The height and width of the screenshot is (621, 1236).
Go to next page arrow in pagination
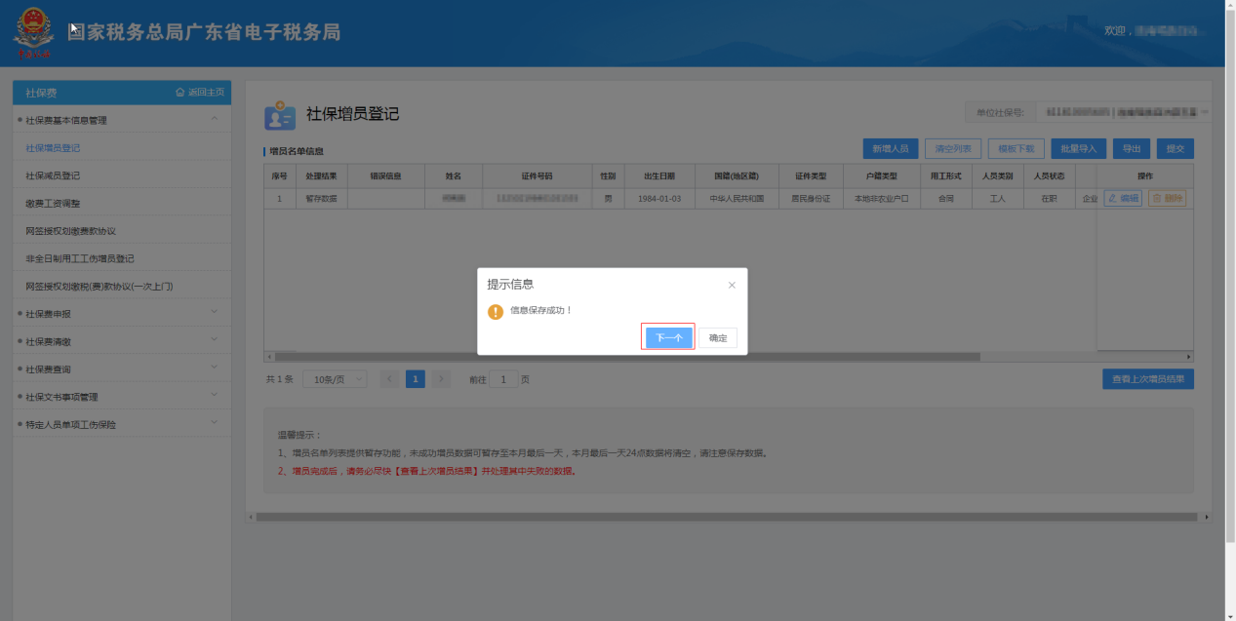(x=441, y=379)
